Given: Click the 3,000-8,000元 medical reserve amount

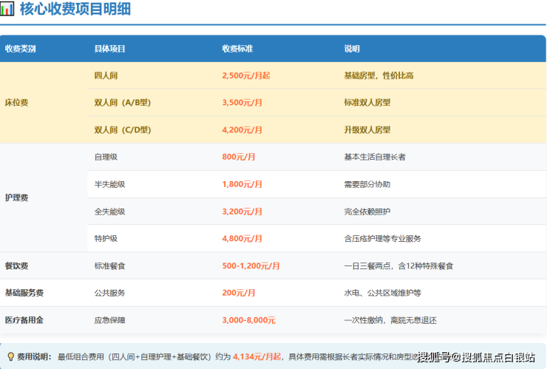Looking at the screenshot, I should (248, 320).
